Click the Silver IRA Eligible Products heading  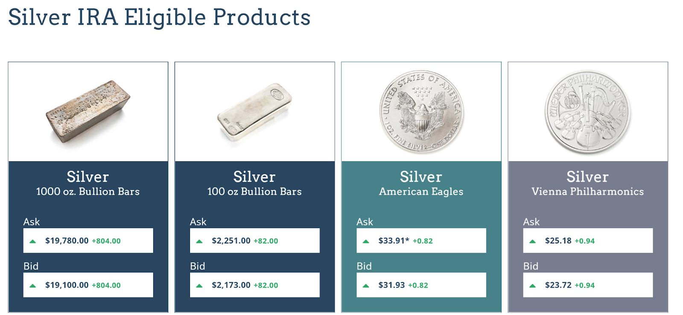click(x=159, y=17)
